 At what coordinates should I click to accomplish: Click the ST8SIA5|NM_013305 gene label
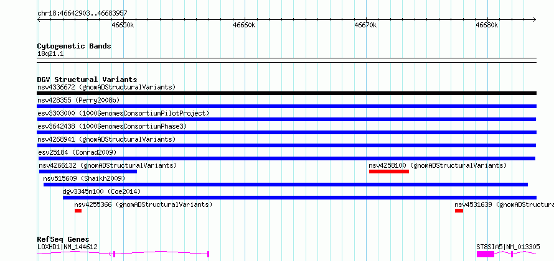tap(508, 247)
